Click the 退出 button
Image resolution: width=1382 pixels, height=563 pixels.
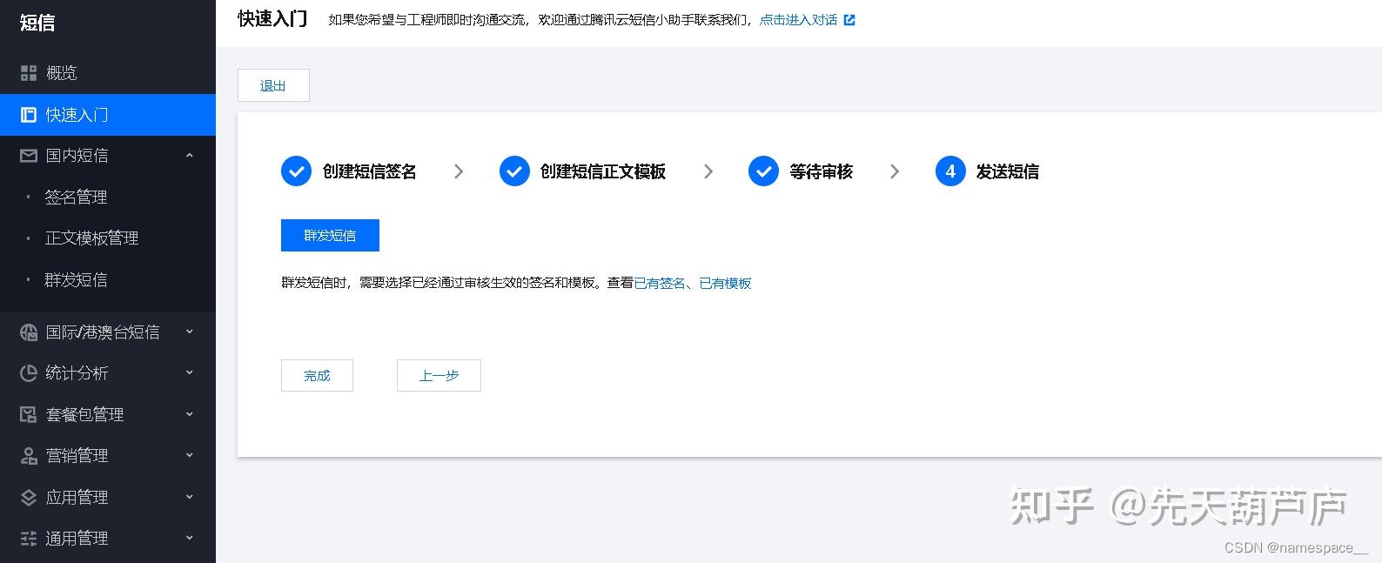coord(273,85)
